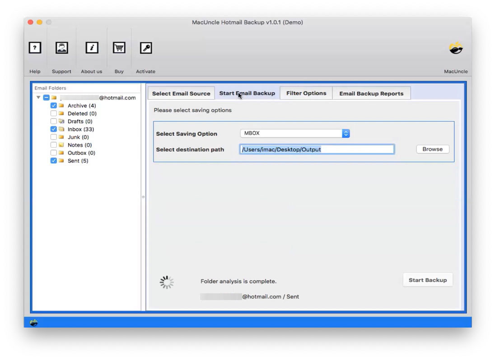Click 'Folder analysis is complete.' status text
This screenshot has height=360, width=495.
[x=238, y=281]
